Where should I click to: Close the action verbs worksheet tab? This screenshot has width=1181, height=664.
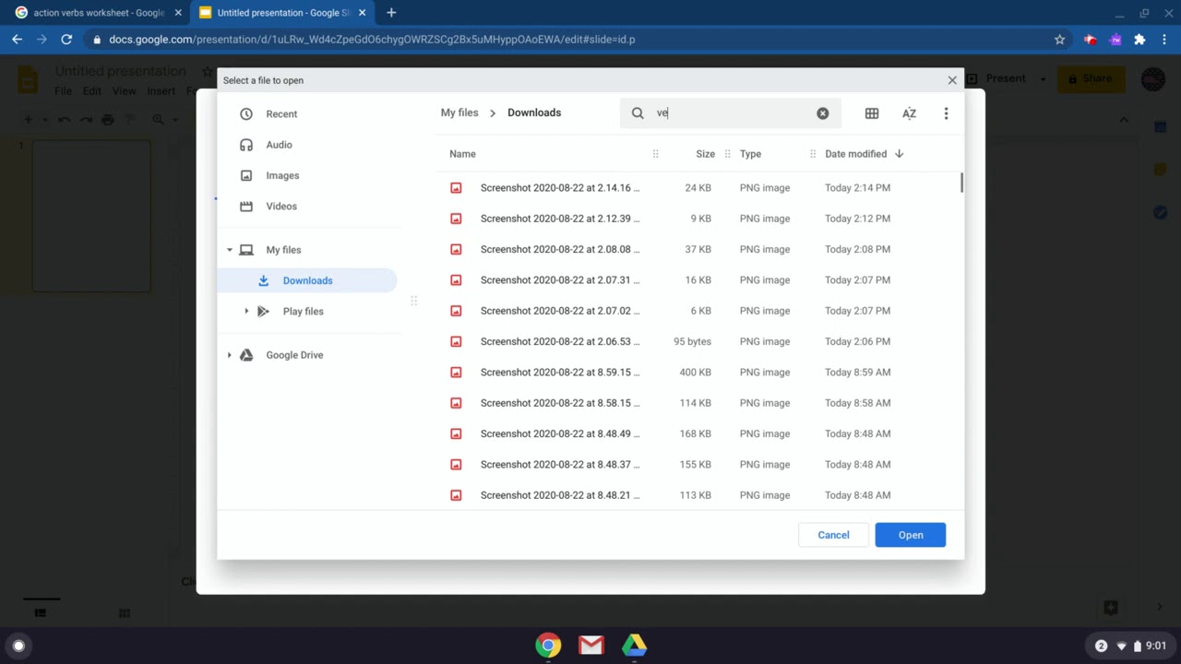[178, 13]
